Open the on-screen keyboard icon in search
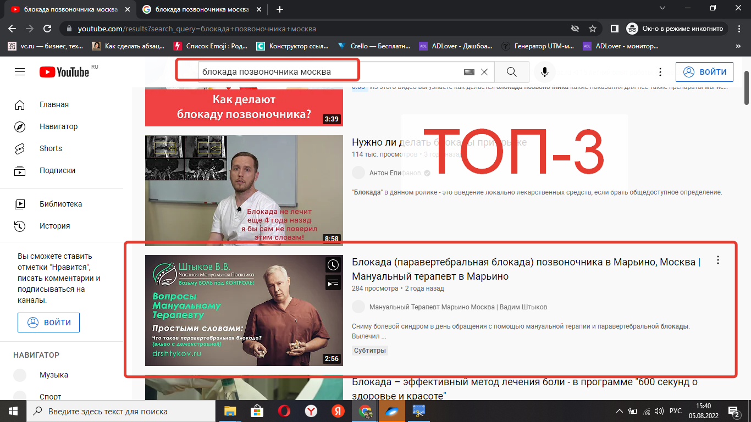The width and height of the screenshot is (751, 422). (x=469, y=72)
